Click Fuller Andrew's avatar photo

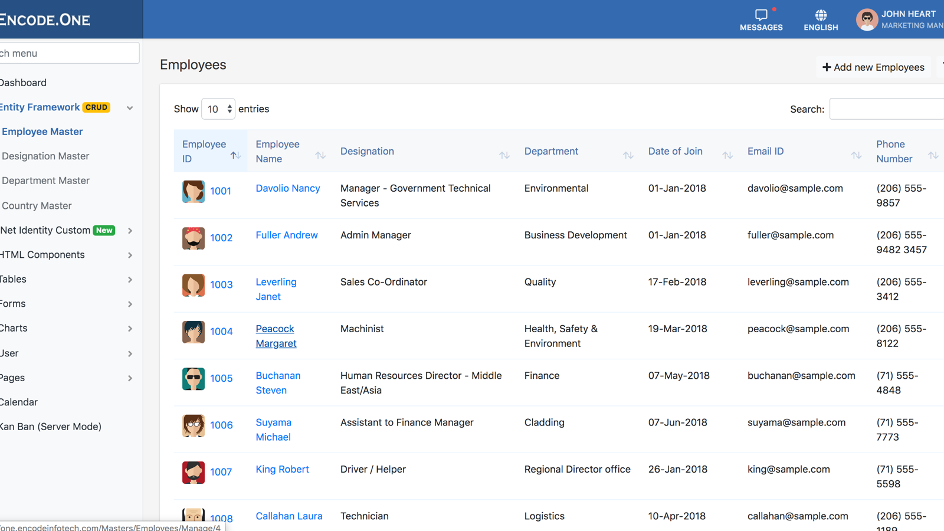[x=193, y=238]
